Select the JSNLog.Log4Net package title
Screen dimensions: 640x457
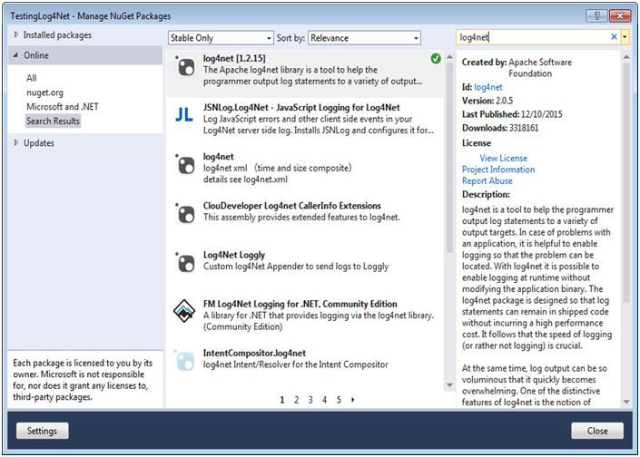tap(301, 108)
